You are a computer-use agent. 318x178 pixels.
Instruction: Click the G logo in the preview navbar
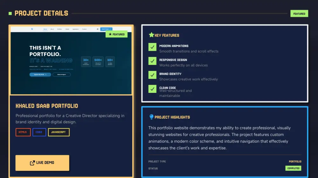[x=32, y=29]
